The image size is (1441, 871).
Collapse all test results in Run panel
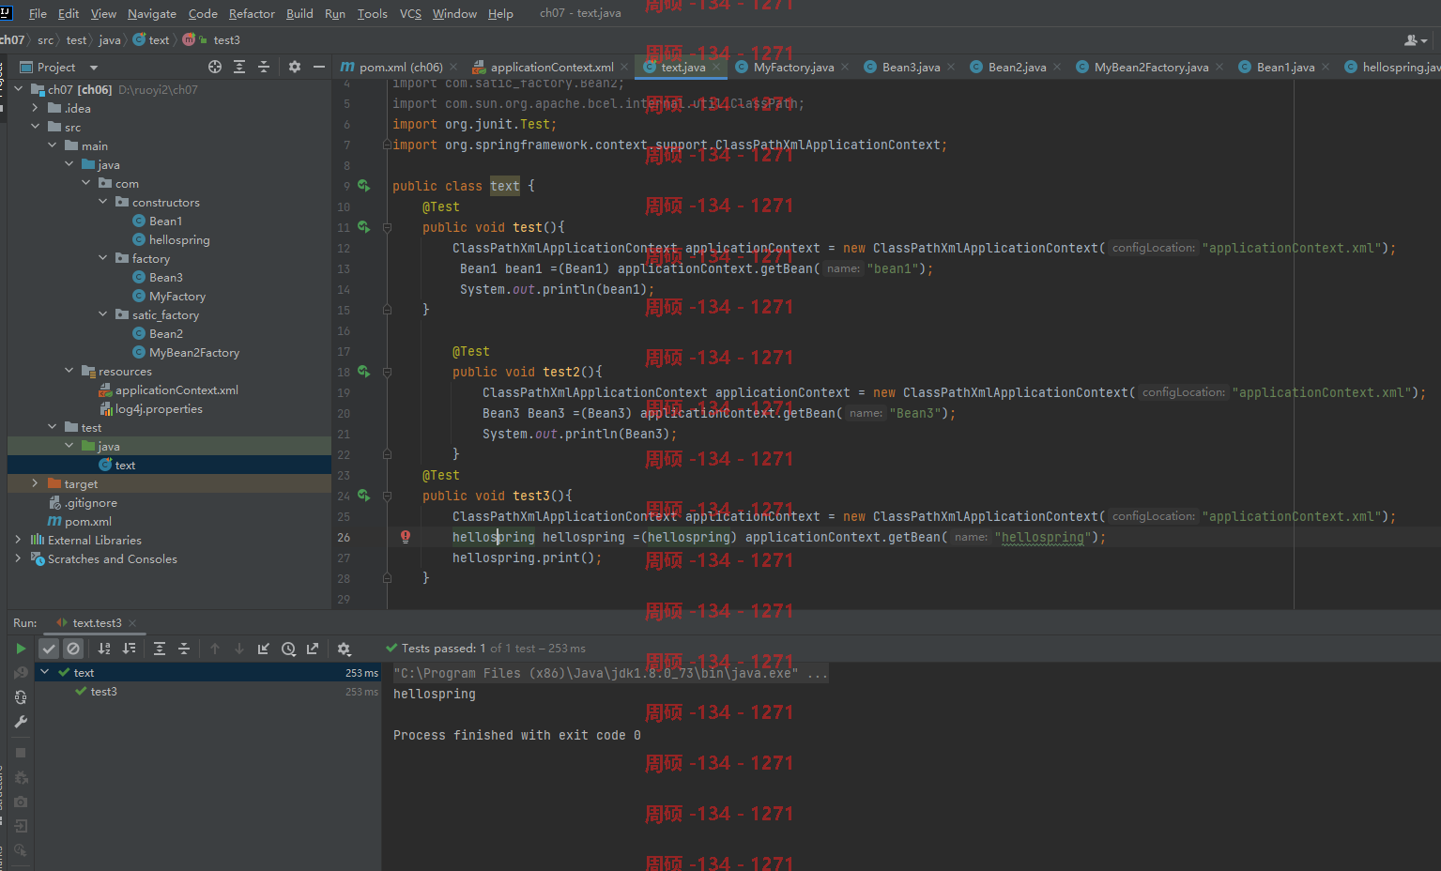pos(184,649)
